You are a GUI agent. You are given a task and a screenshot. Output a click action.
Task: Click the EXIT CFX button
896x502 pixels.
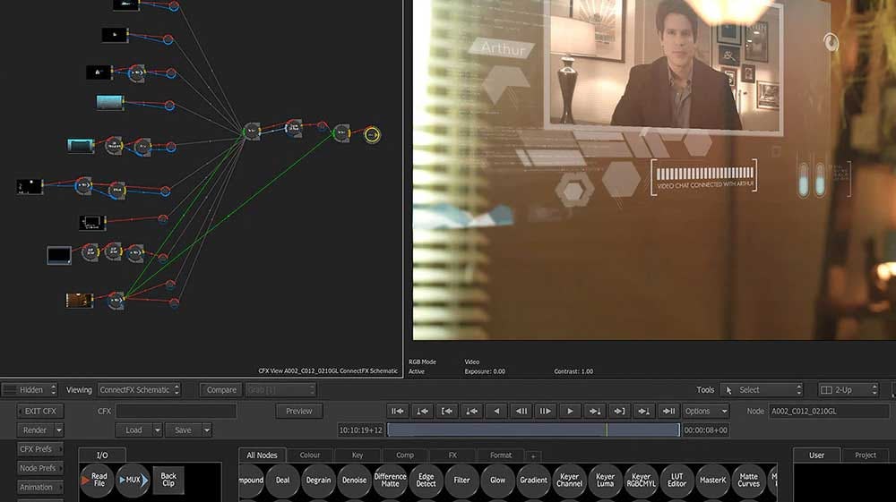click(x=40, y=412)
